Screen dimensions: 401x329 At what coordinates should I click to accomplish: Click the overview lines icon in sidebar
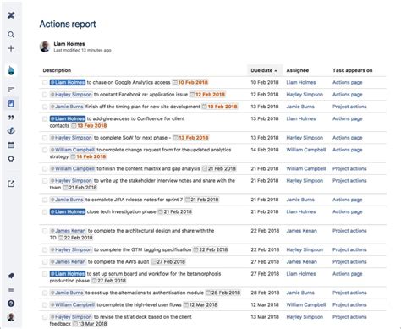pos(11,90)
